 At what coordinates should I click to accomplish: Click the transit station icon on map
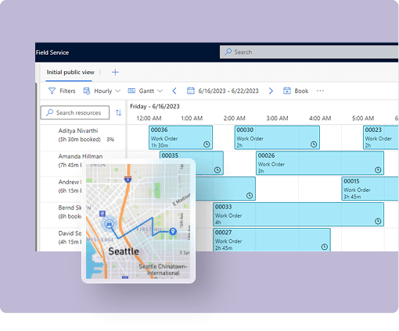102,214
